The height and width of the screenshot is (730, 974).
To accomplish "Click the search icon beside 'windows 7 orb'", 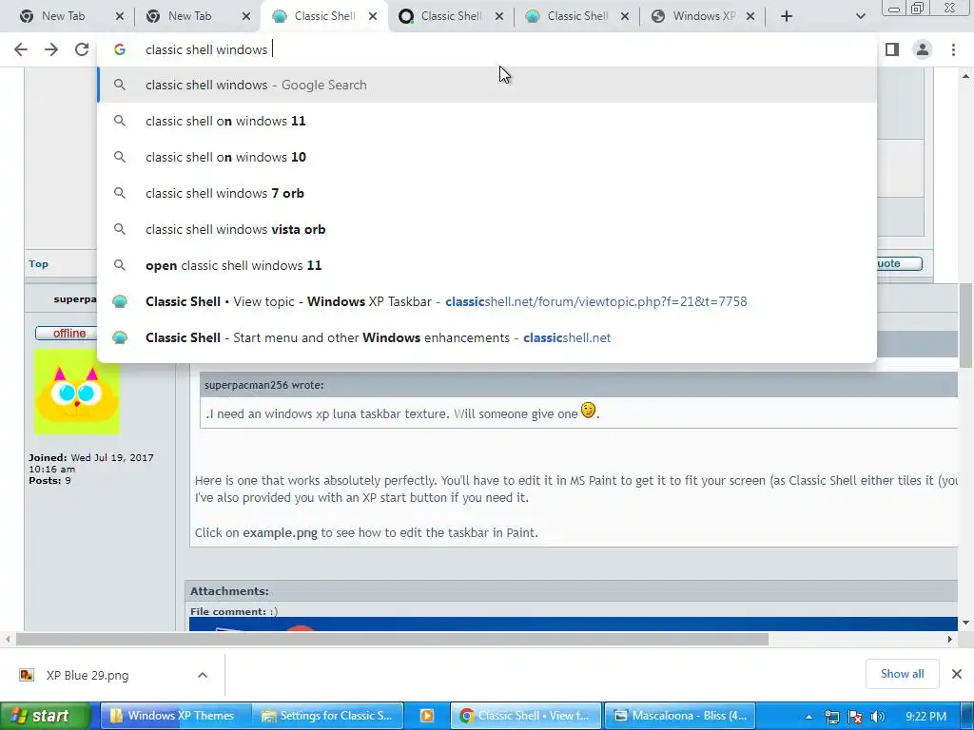I will [120, 193].
